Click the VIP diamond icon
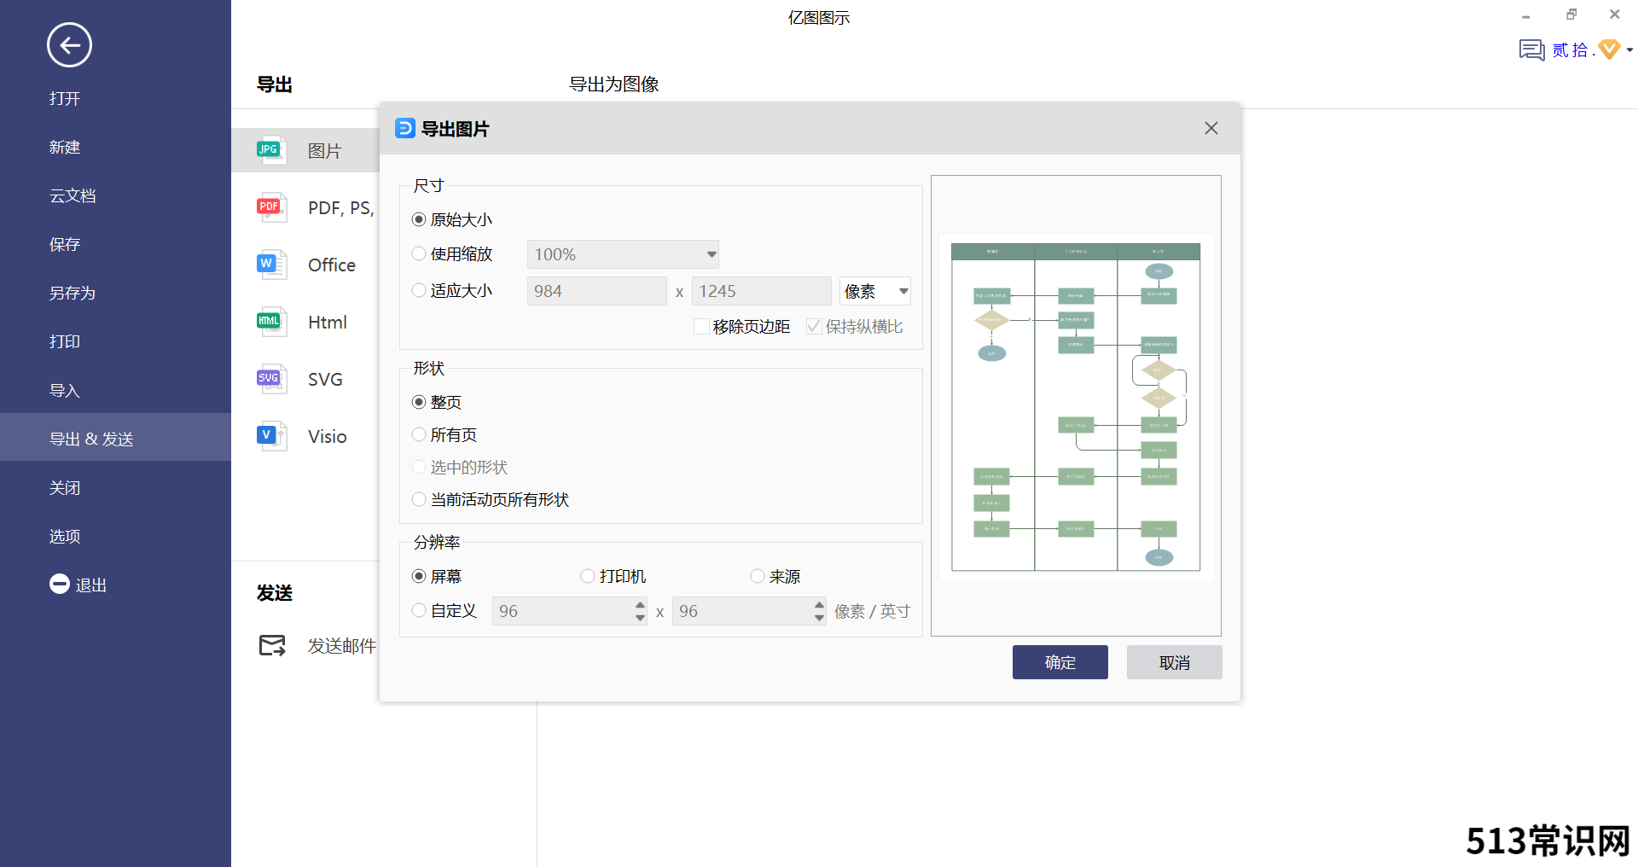Image resolution: width=1638 pixels, height=867 pixels. [x=1609, y=49]
